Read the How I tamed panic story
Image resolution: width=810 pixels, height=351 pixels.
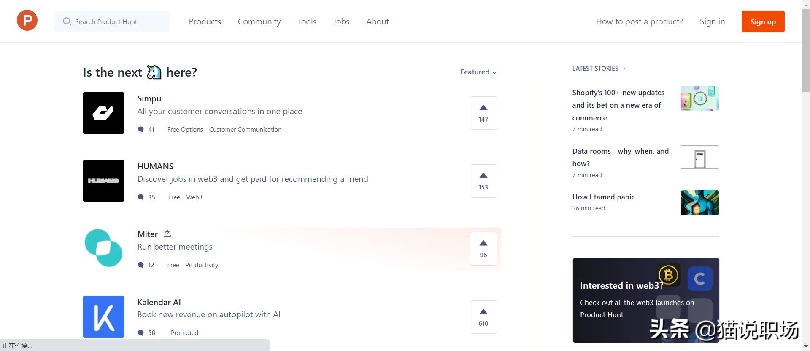[603, 197]
